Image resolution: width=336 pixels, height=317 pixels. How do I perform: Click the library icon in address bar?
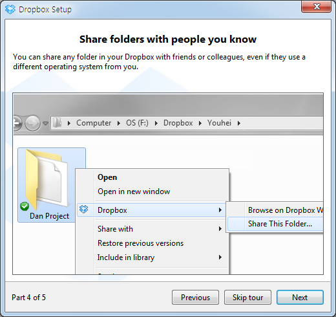[x=58, y=123]
